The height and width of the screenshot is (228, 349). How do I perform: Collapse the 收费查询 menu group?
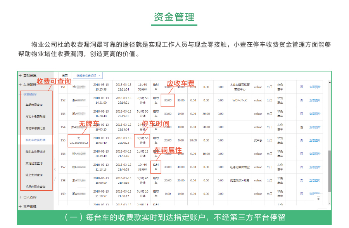click(28, 94)
